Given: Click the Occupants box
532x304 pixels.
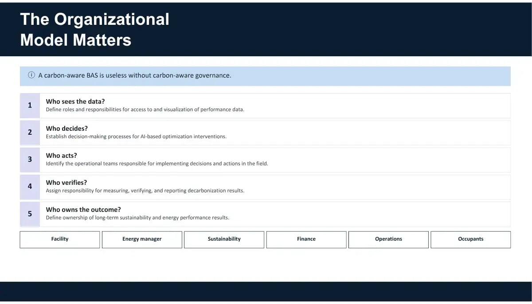Looking at the screenshot, I should 471,239.
